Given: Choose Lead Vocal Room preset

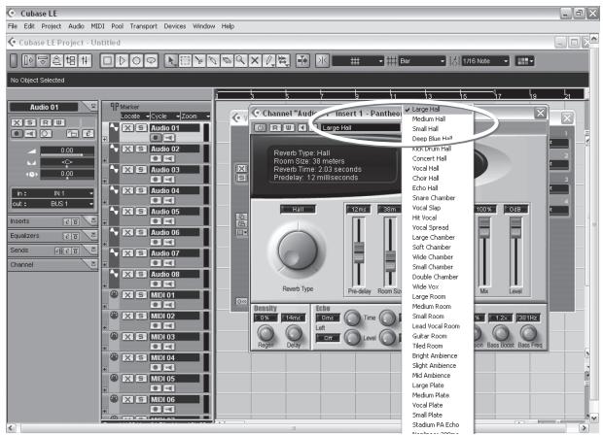Looking at the screenshot, I should pyautogui.click(x=438, y=326).
